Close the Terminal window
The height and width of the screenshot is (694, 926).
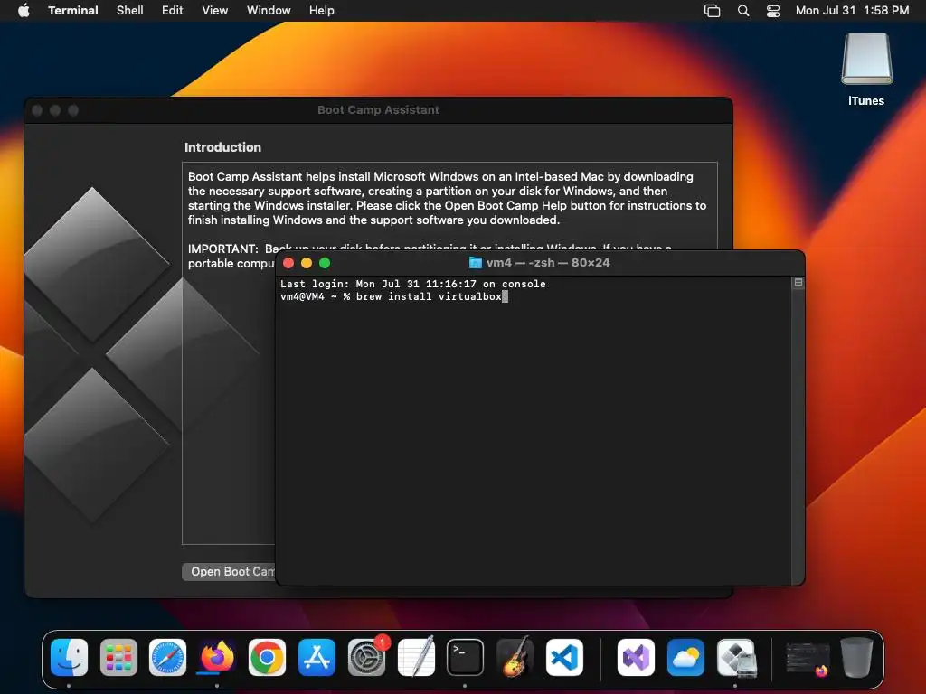click(x=288, y=263)
